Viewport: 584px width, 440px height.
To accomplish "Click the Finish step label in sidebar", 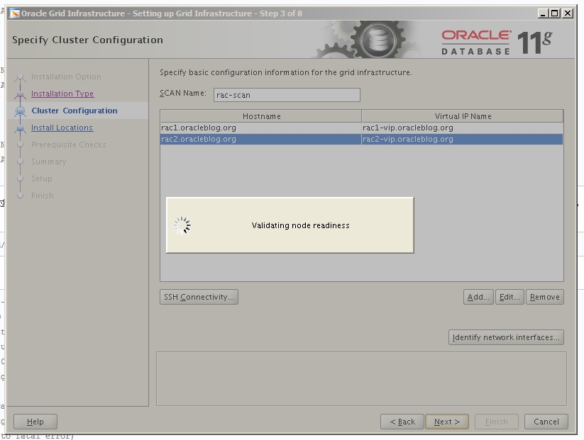I will tap(43, 196).
